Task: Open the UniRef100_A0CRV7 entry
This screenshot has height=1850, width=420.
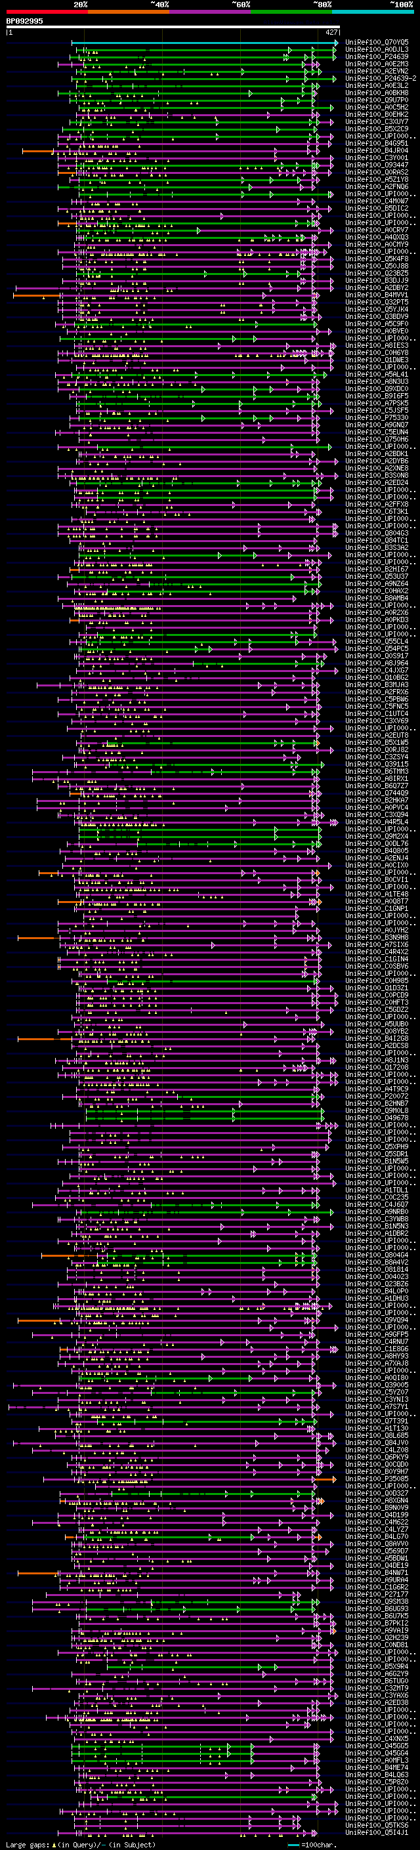Action: 376,230
